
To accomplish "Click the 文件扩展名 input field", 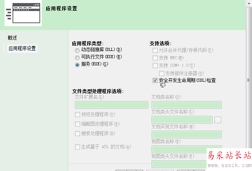I will pos(111,105).
